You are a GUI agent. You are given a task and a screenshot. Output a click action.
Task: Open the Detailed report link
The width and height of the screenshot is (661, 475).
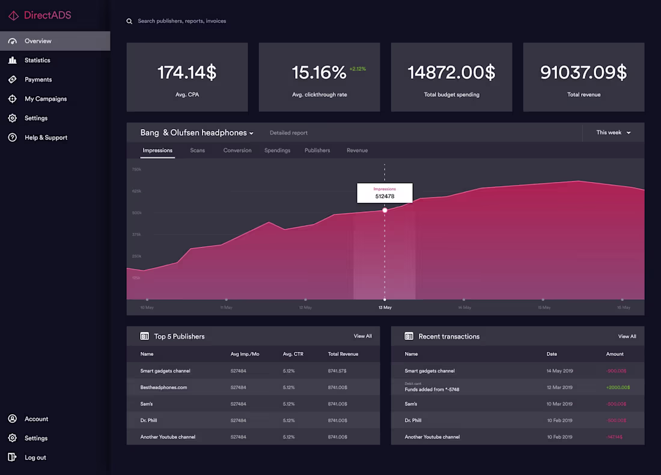pos(289,133)
